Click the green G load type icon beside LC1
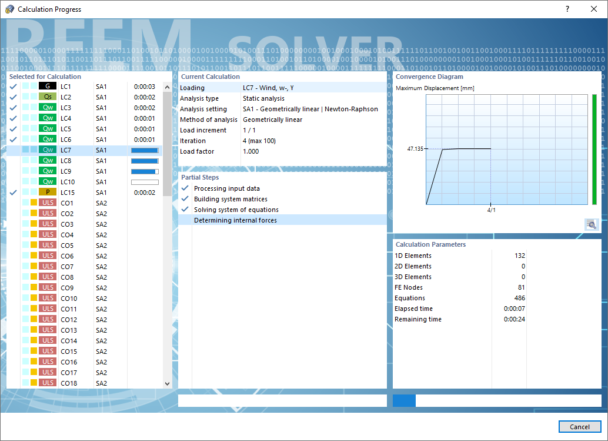608x441 pixels. click(x=48, y=85)
